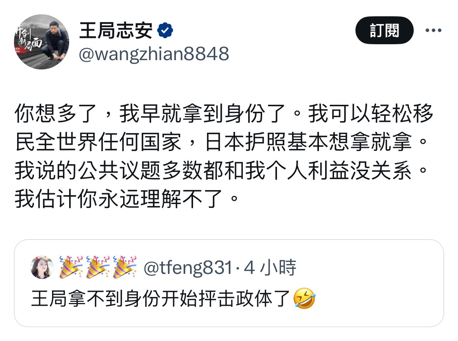Click the blue verified badge icon
This screenshot has width=458, height=341.
coord(165,30)
